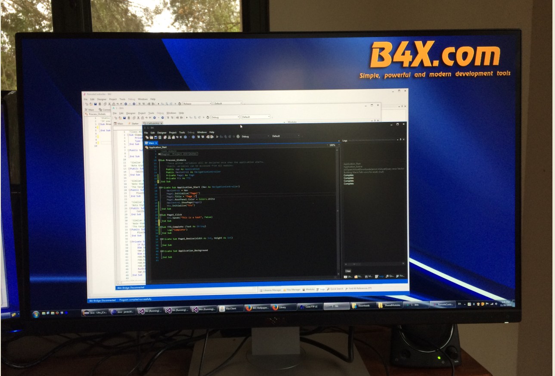Viewport: 555px width, 376px height.
Task: Open Find All References (F7) tab in light window
Action: pyautogui.click(x=359, y=289)
